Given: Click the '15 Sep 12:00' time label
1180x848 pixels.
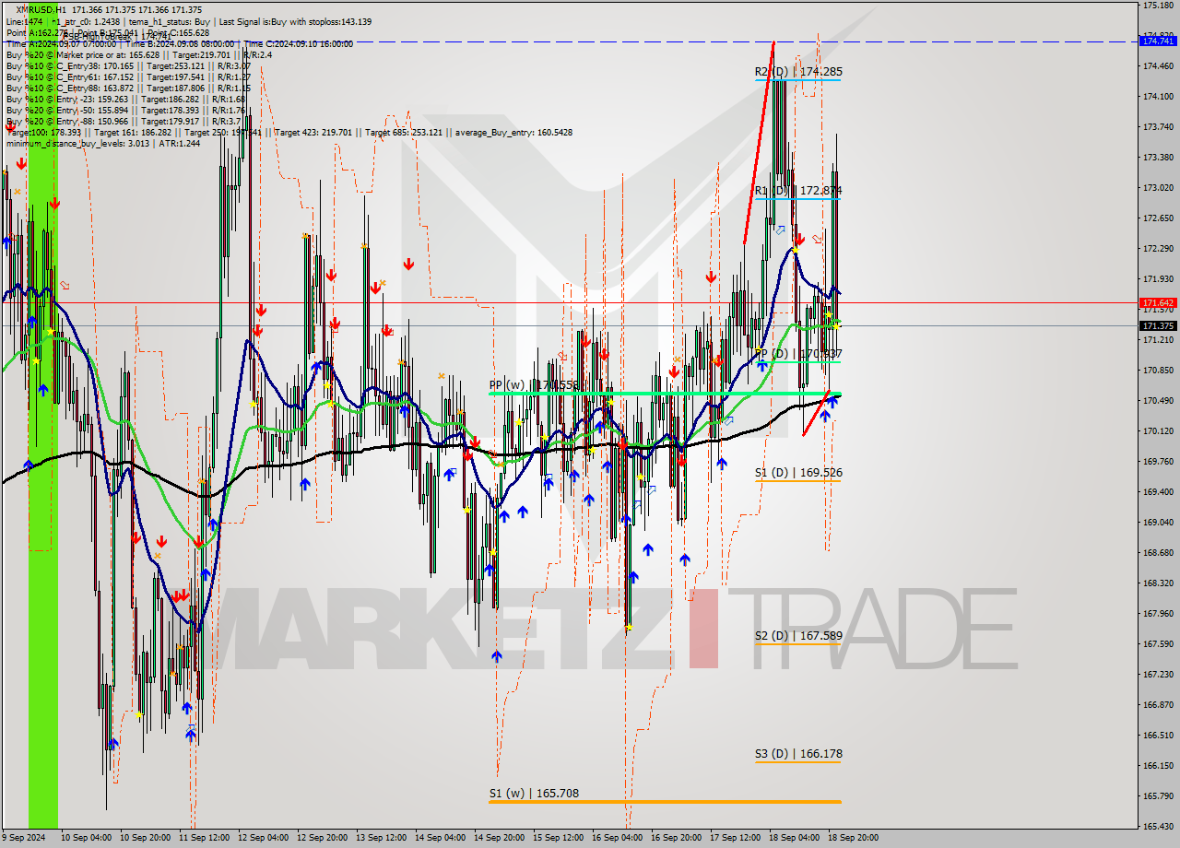Looking at the screenshot, I should click(558, 838).
